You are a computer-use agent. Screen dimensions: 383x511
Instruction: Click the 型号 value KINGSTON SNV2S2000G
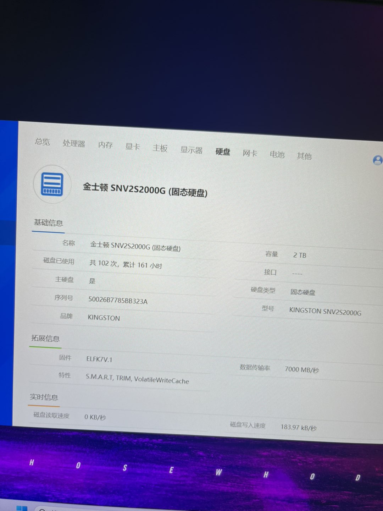[325, 311]
